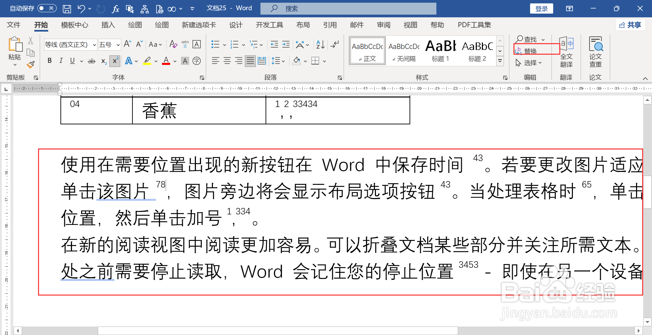Apply red font color
This screenshot has height=335, width=652.
tap(166, 61)
